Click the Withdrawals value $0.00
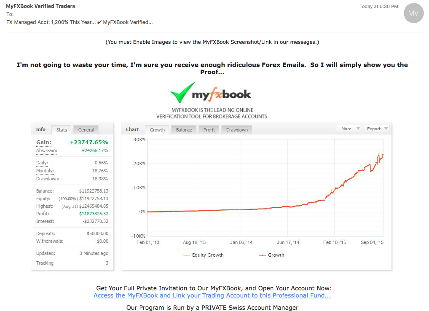 point(102,241)
